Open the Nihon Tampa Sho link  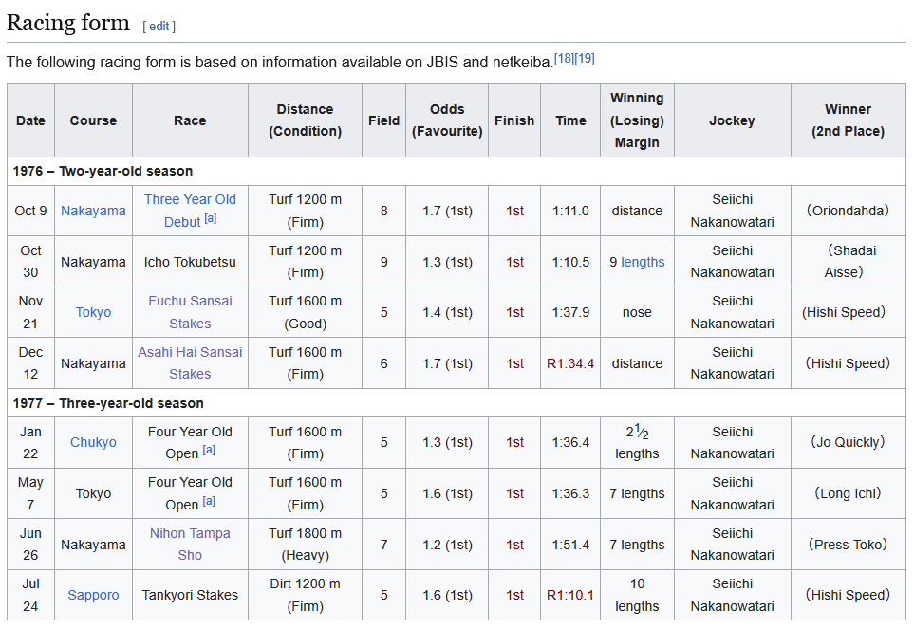click(190, 544)
